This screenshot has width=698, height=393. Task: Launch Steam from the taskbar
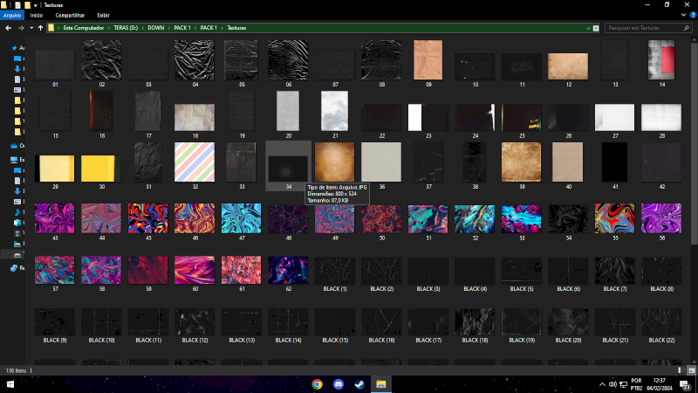coord(359,384)
